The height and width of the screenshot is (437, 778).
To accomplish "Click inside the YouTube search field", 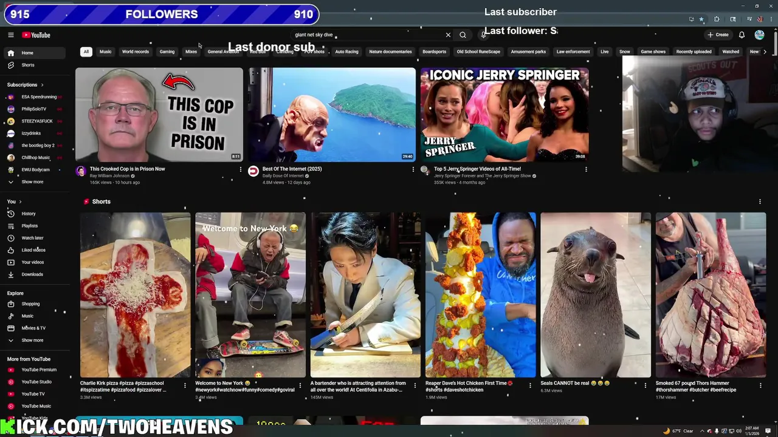I will click(368, 35).
